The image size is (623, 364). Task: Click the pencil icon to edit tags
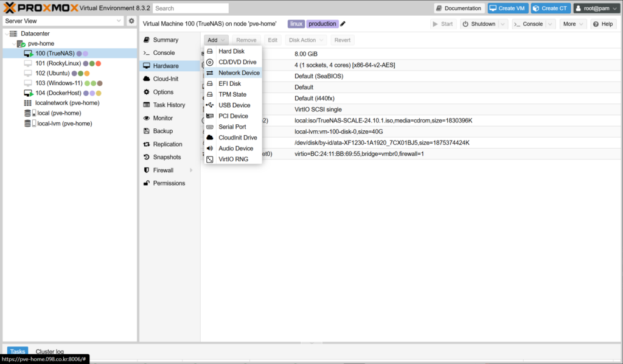click(x=343, y=24)
